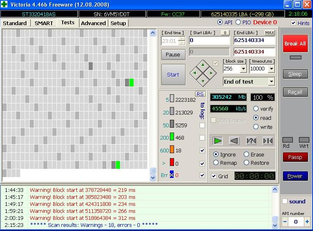Click the Start LBA input field

[x=209, y=40]
